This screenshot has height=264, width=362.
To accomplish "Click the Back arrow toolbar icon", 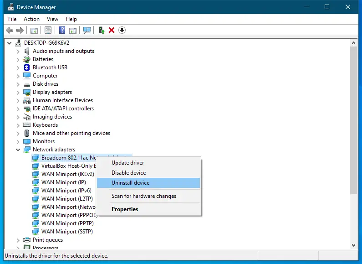I will tap(10, 30).
